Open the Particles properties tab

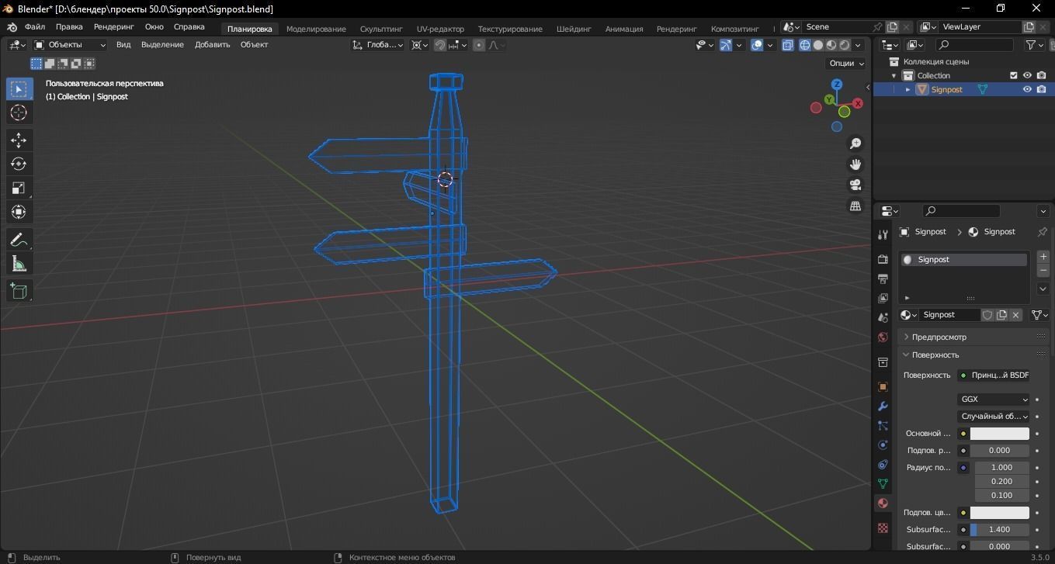(x=883, y=425)
